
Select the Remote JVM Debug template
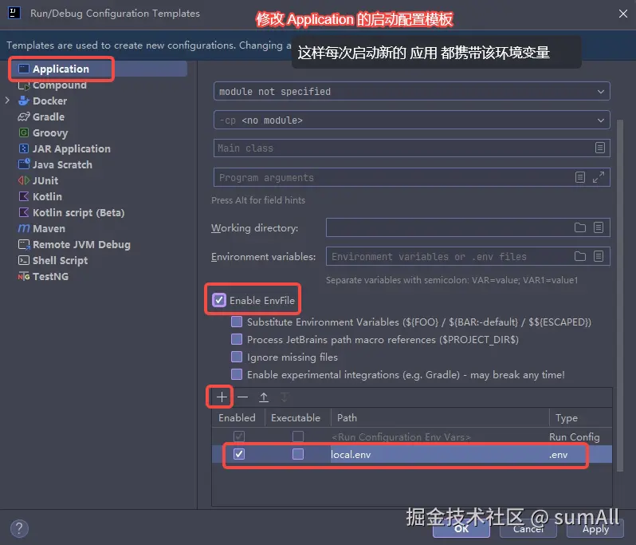coord(81,244)
